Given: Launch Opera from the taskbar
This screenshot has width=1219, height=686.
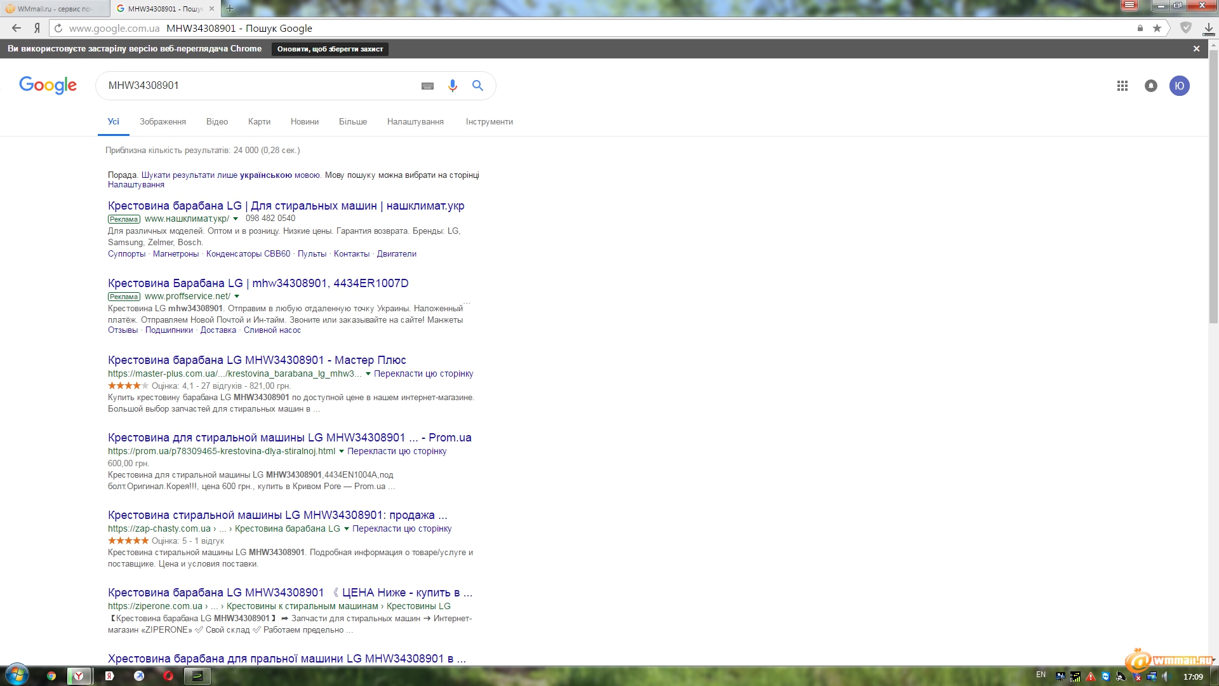Looking at the screenshot, I should [x=168, y=676].
